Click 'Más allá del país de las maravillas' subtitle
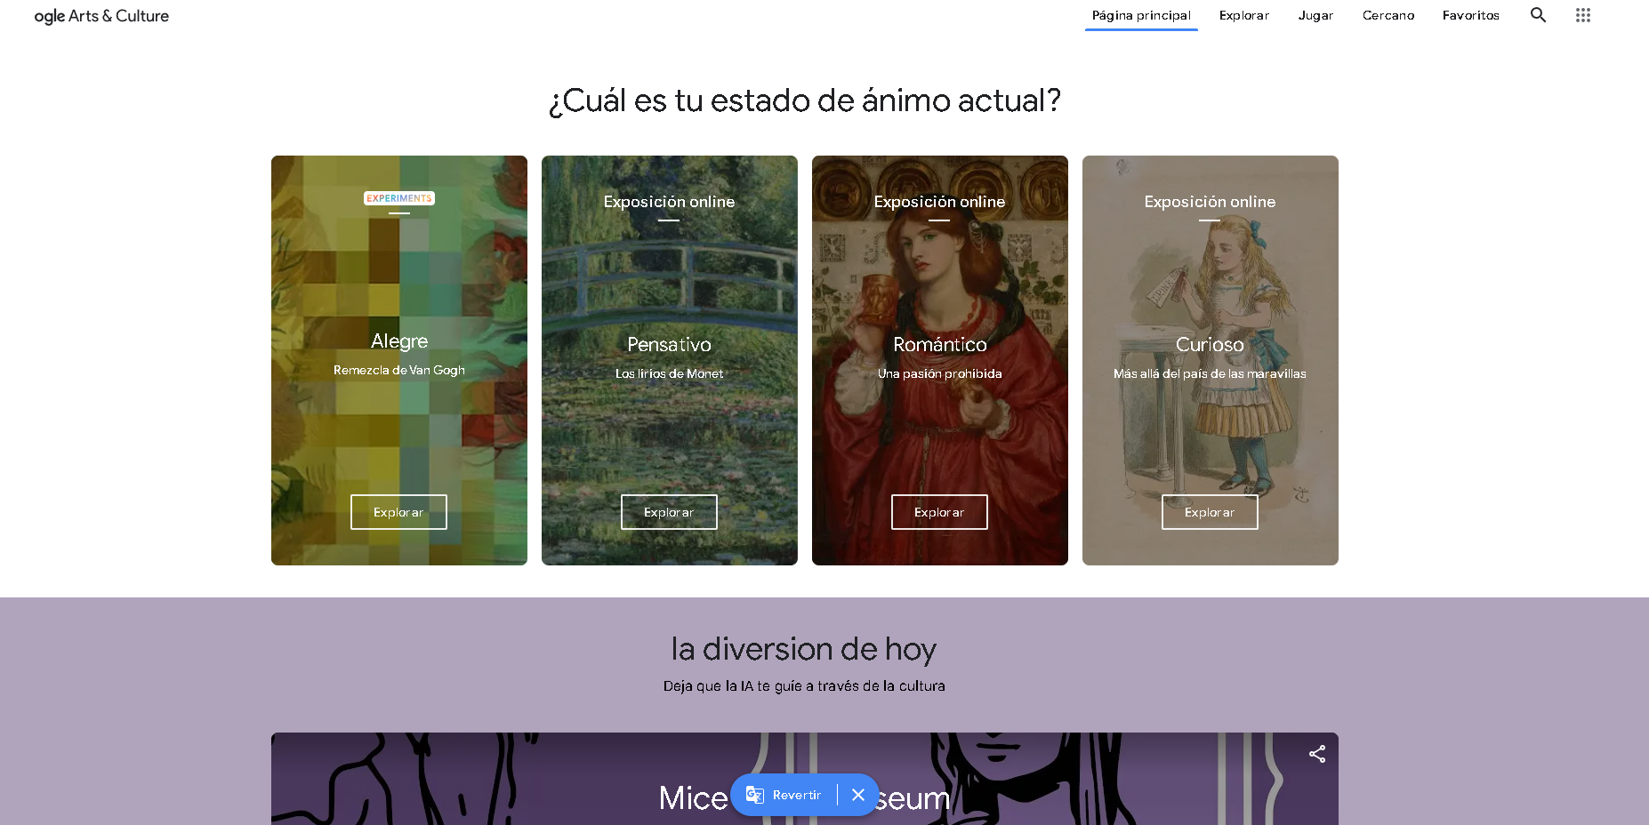Screen dimensions: 1649x825 pyautogui.click(x=1210, y=373)
